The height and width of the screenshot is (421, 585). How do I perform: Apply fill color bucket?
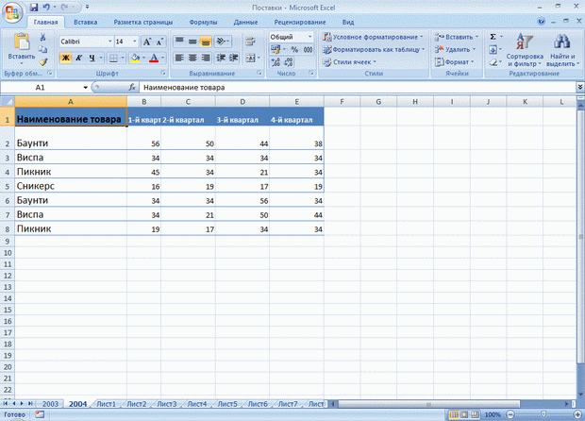click(135, 58)
